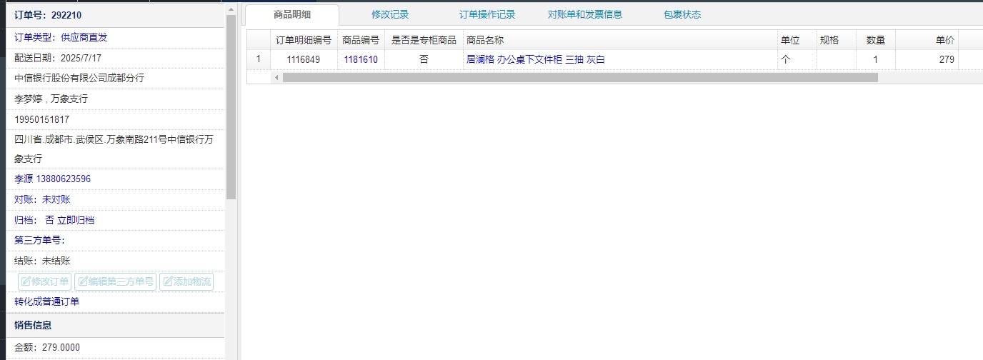Click the 商品编号 column header

[361, 41]
